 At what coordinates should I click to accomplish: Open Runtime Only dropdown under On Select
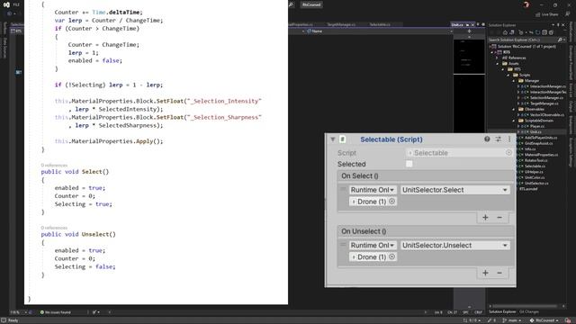[x=373, y=190]
